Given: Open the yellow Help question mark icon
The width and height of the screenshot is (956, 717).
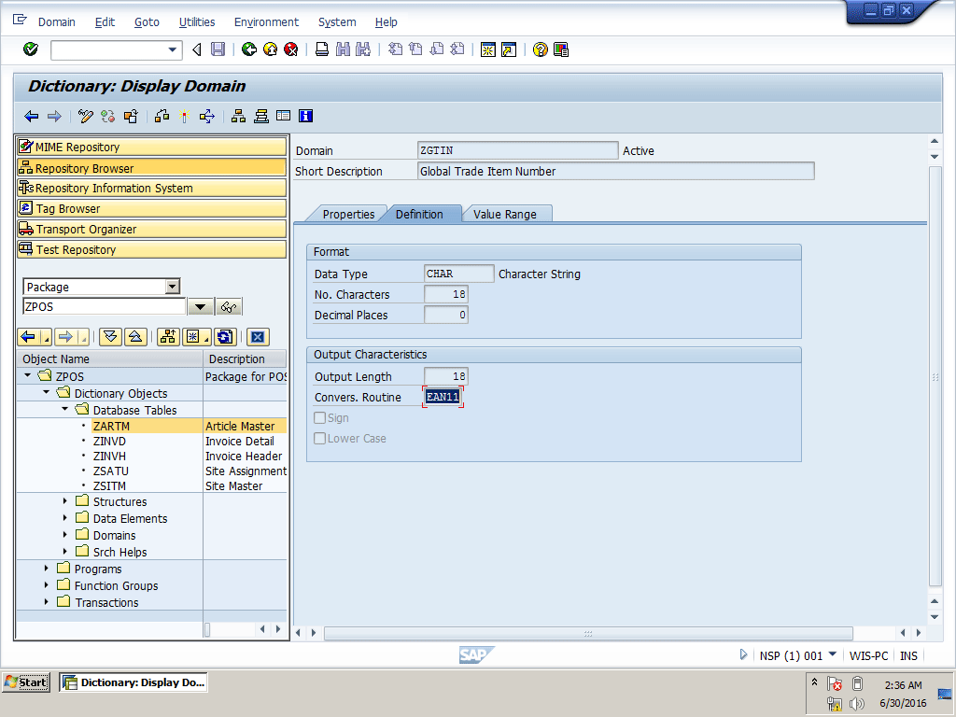Looking at the screenshot, I should tap(540, 49).
